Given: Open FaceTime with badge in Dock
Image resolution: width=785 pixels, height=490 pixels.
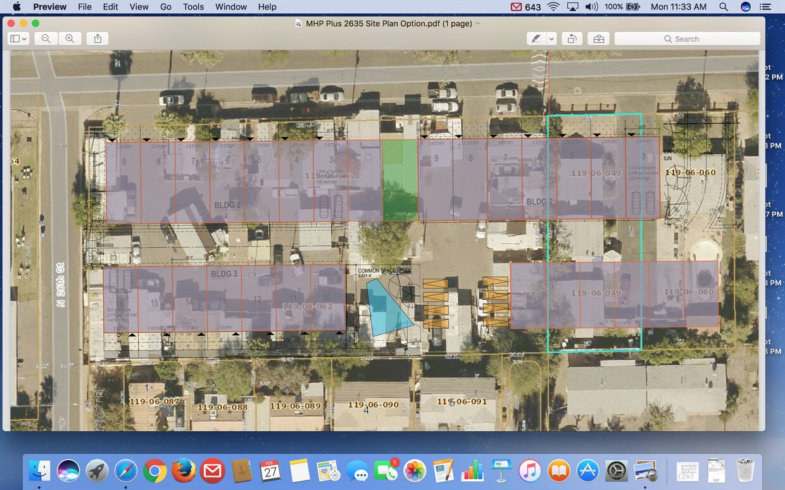Looking at the screenshot, I should (386, 471).
